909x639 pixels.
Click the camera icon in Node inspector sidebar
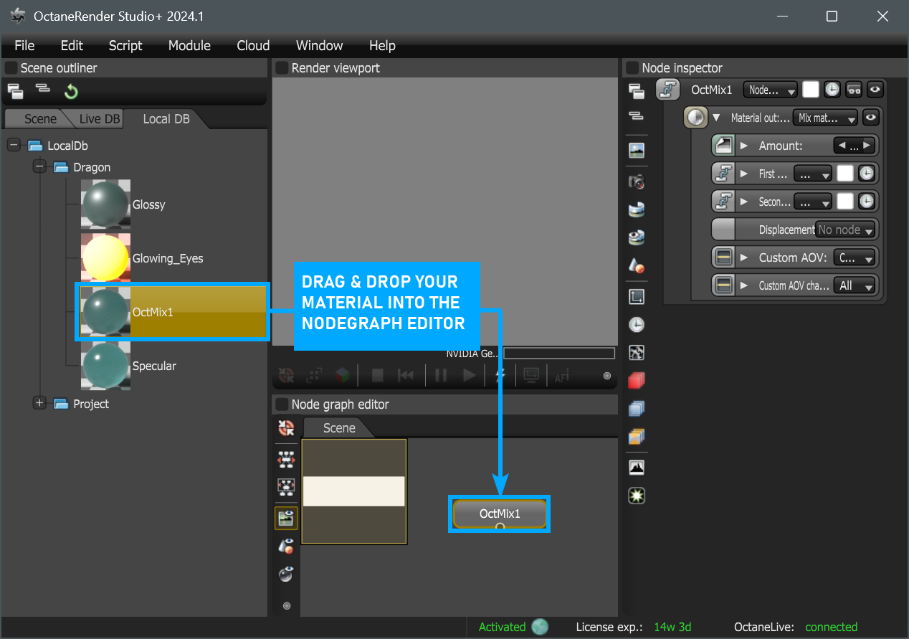[x=636, y=181]
